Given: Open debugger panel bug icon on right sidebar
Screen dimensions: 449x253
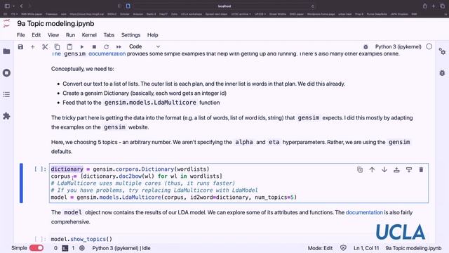Looking at the screenshot, I should pyautogui.click(x=442, y=73).
